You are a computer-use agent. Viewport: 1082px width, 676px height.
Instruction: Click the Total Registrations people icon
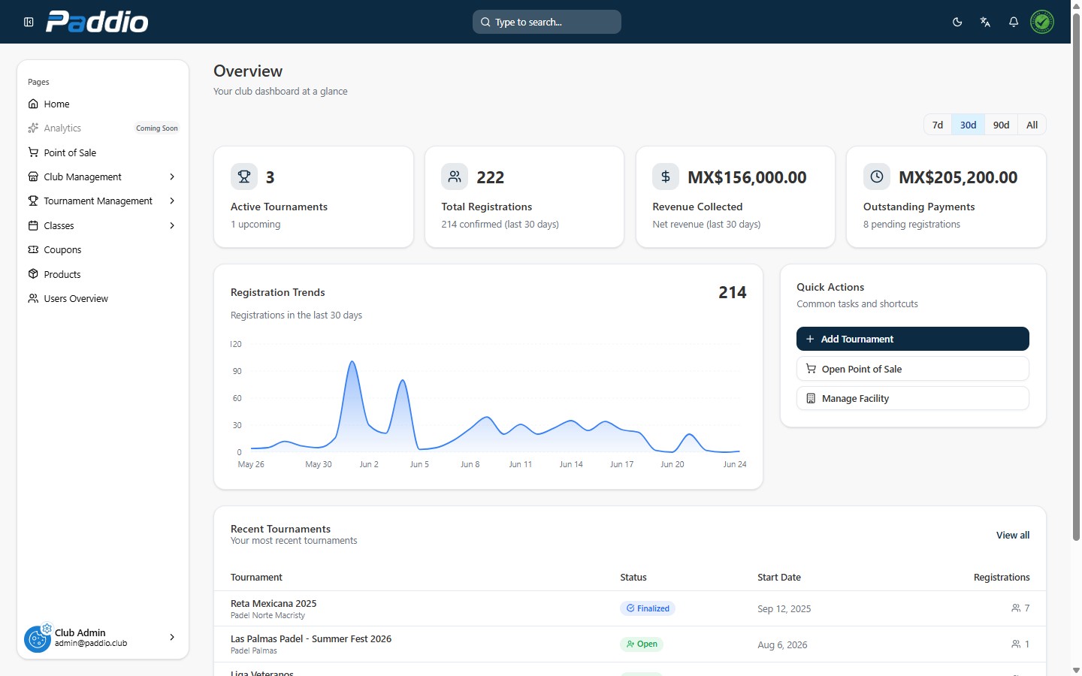tap(455, 177)
